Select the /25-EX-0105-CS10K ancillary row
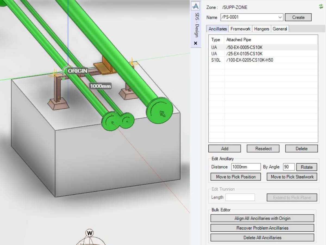Image resolution: width=326 pixels, height=245 pixels. click(244, 54)
